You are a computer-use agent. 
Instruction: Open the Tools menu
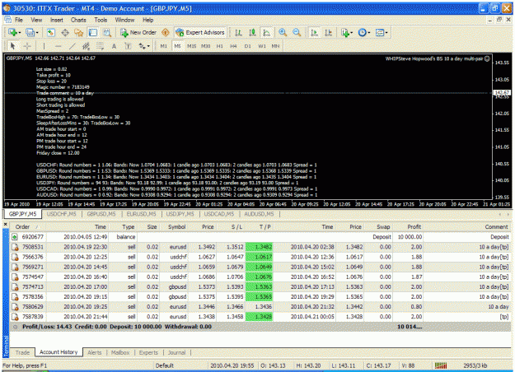[101, 20]
